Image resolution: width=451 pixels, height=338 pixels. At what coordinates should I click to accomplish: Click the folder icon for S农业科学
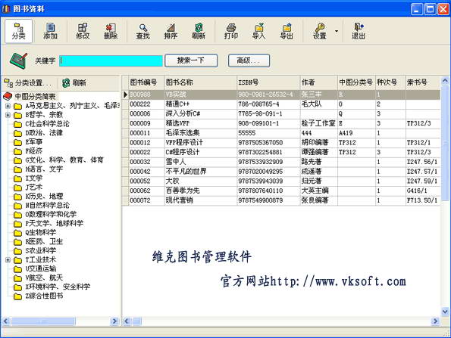(x=17, y=251)
